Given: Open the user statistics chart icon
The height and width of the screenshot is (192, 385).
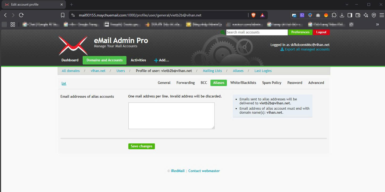Looking at the screenshot, I should click(64, 83).
